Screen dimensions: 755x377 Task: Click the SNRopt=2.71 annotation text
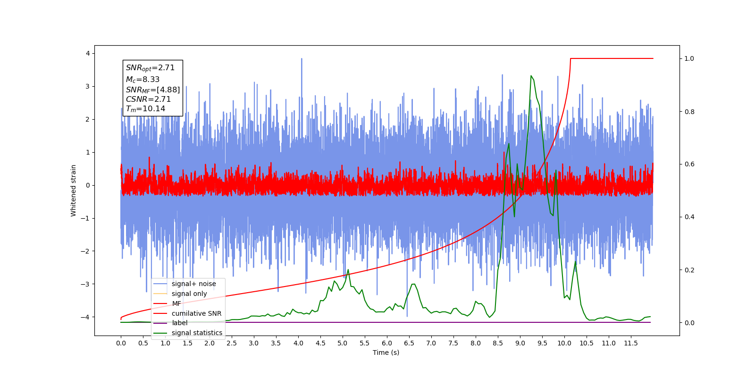click(x=150, y=68)
